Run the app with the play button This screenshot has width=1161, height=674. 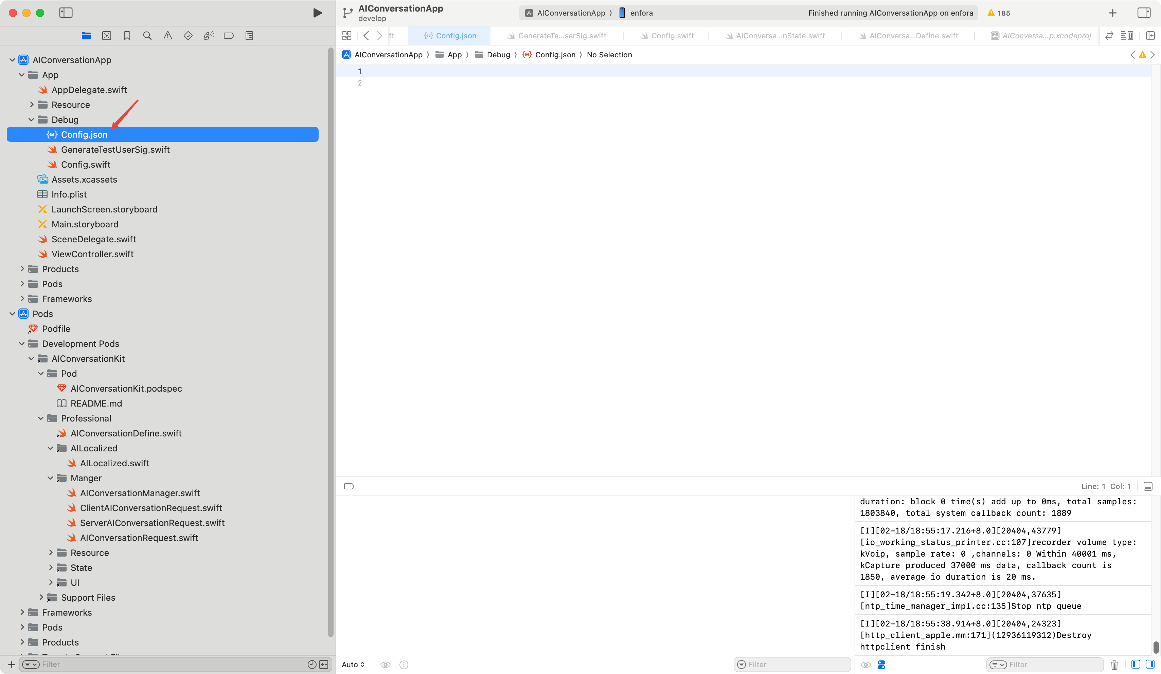318,13
